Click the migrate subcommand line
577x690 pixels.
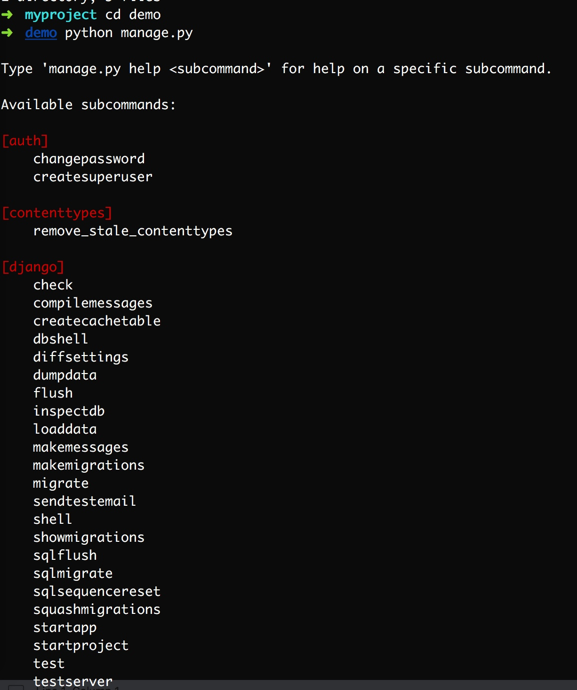coord(61,483)
